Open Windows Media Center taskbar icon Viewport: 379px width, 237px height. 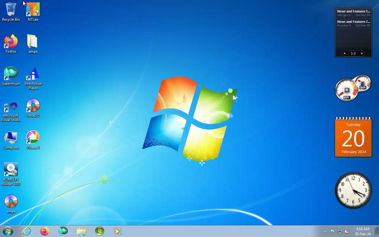[99, 231]
